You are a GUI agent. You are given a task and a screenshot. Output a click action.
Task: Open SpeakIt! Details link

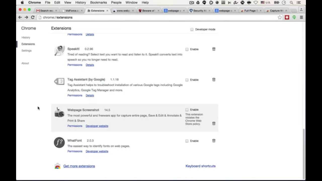[x=90, y=65]
